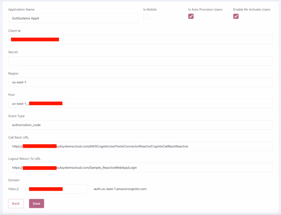Image resolution: width=281 pixels, height=215 pixels.
Task: Click the Back button
Action: (16, 203)
